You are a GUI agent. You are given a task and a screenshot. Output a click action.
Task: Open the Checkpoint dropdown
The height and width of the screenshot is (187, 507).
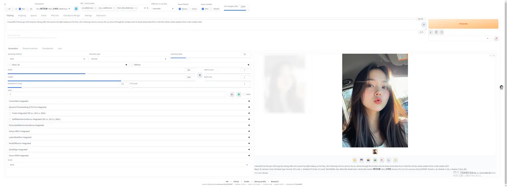pos(53,9)
